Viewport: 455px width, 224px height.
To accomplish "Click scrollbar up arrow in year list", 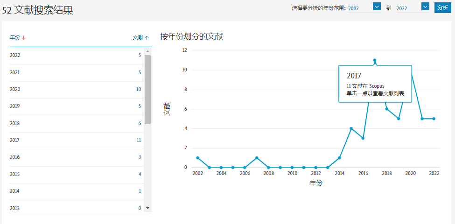I will [147, 51].
